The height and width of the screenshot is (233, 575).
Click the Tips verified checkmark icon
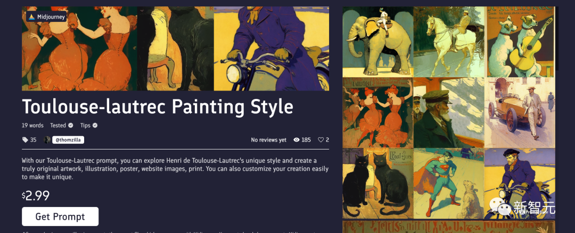(x=95, y=126)
